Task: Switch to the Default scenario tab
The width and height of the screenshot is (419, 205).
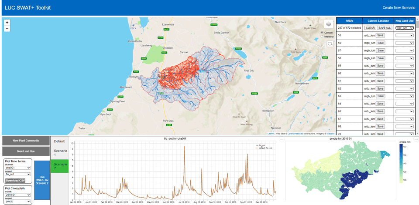Action: tap(59, 141)
